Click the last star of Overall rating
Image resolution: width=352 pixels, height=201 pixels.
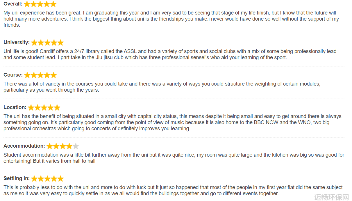click(53, 4)
